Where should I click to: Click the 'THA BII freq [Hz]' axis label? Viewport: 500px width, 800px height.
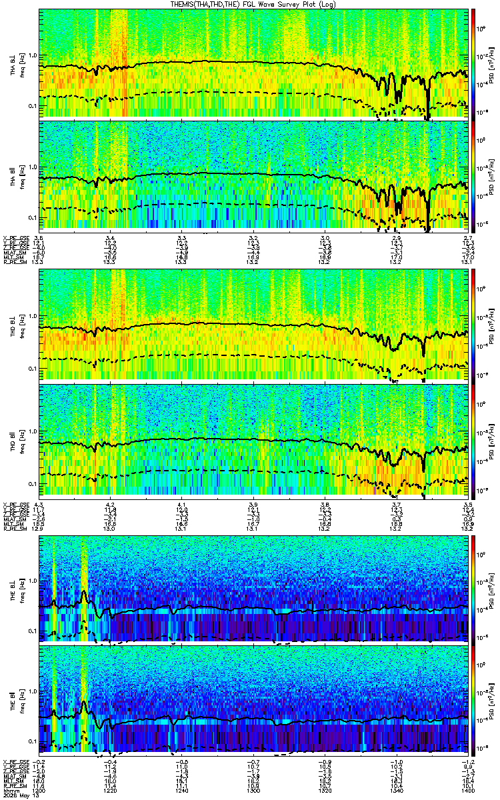[x=17, y=175]
